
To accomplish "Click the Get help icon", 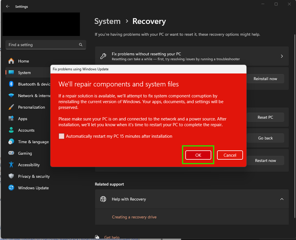I will pos(97,237).
